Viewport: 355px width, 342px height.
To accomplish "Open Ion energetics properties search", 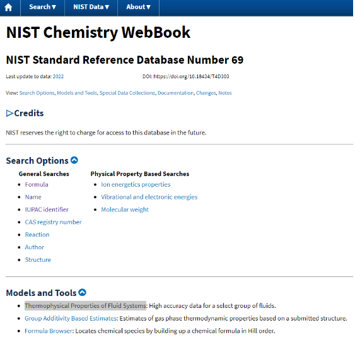I will click(136, 185).
